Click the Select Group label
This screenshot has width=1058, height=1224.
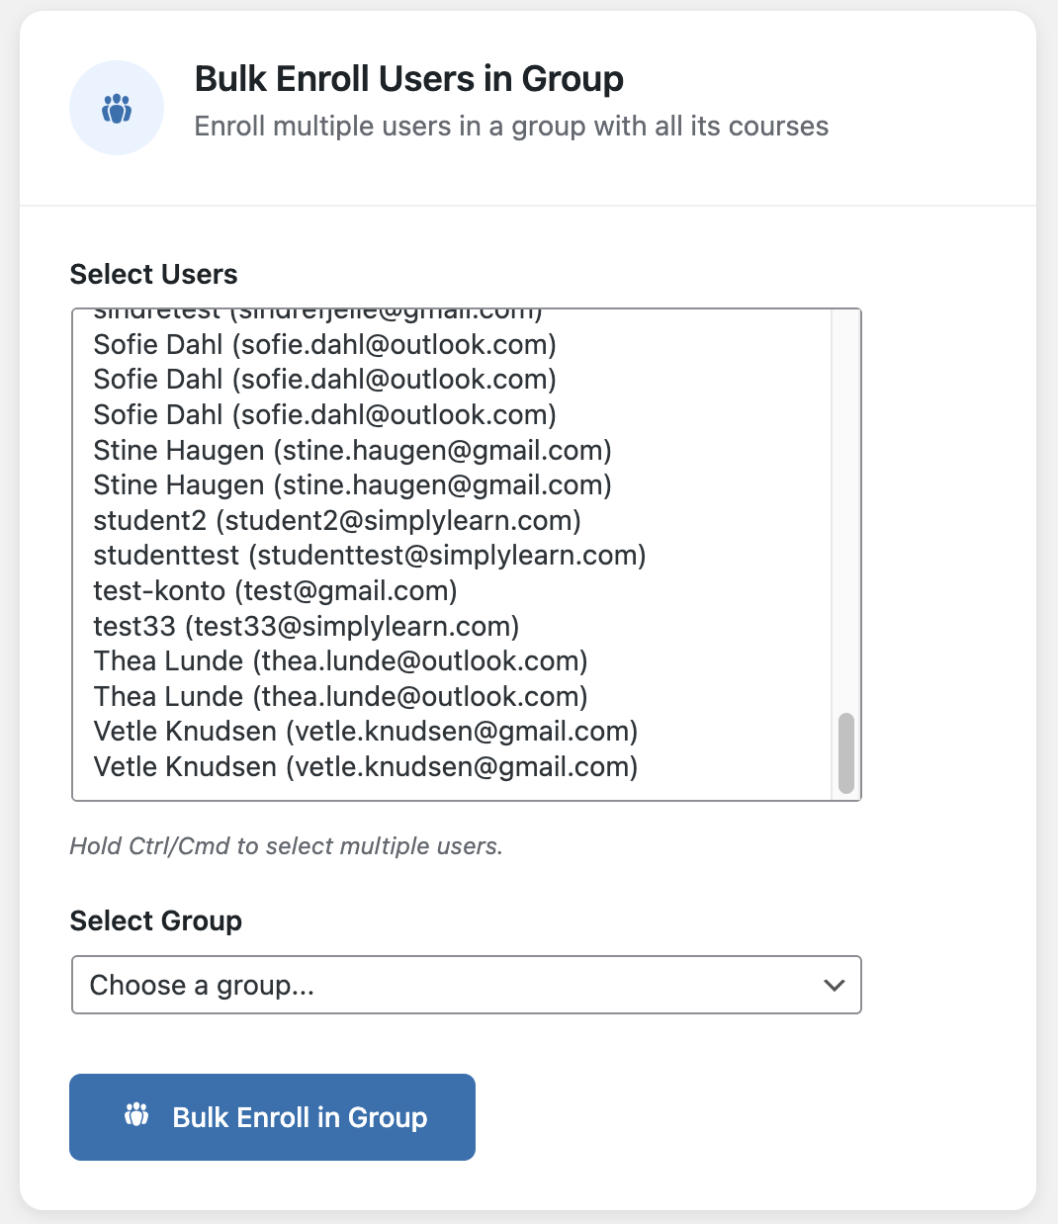click(155, 920)
